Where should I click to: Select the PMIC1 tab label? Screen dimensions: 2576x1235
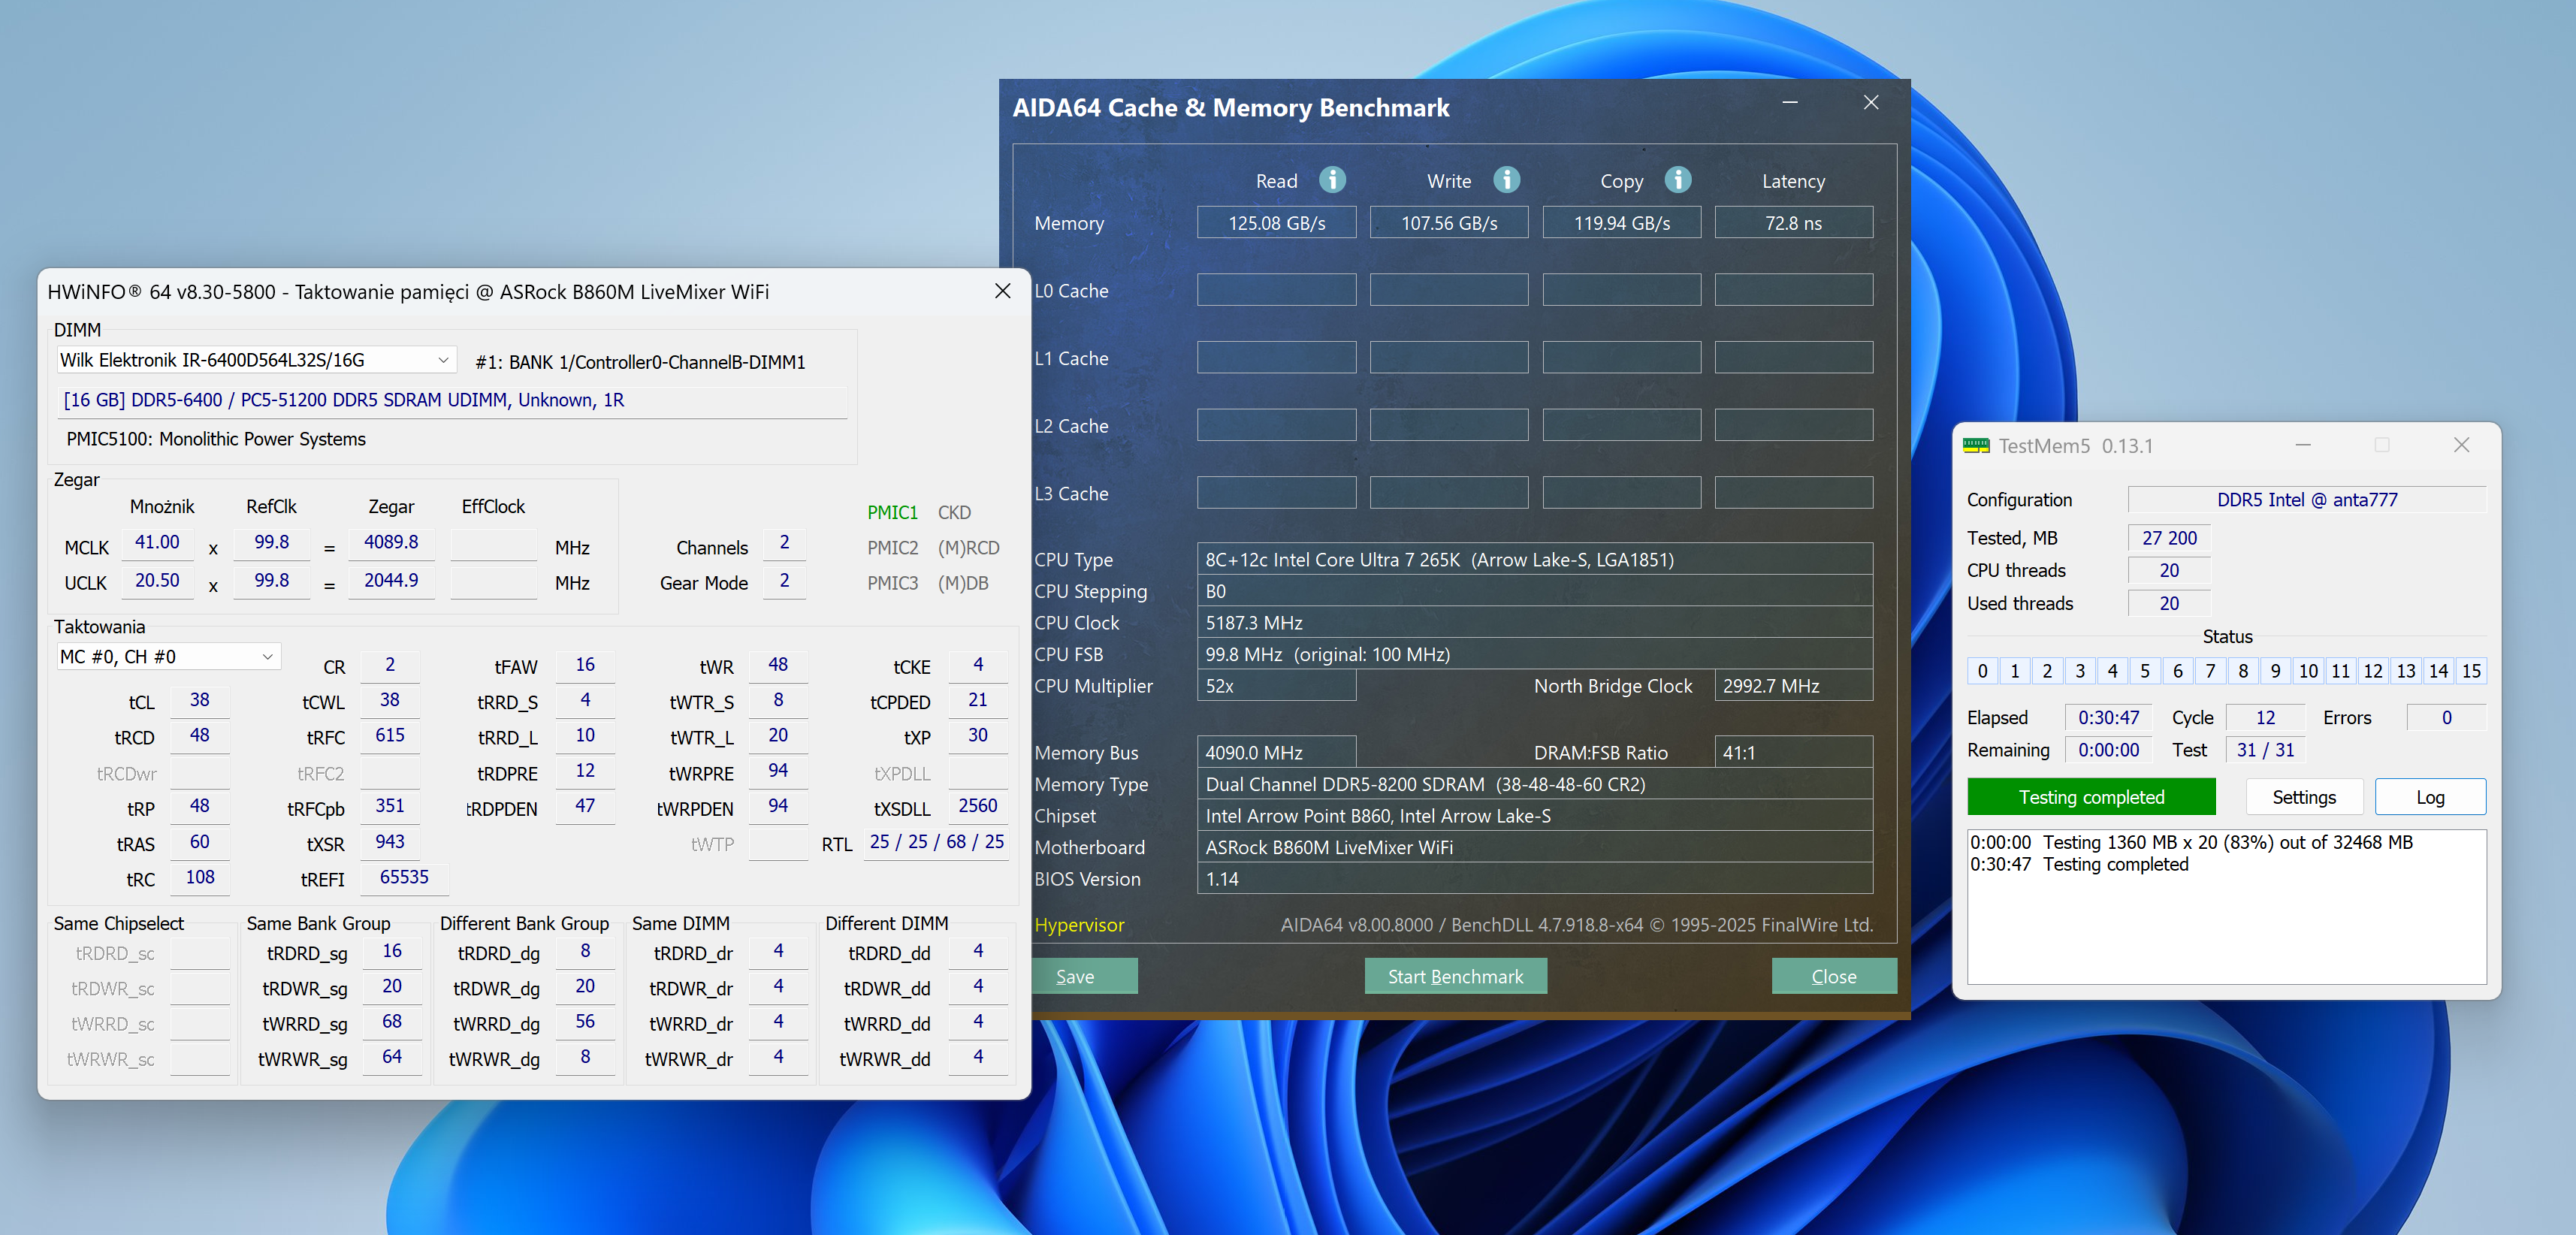click(x=892, y=512)
